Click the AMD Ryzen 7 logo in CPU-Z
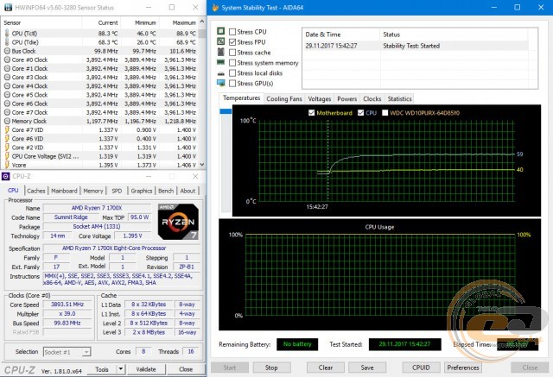 pyautogui.click(x=178, y=222)
